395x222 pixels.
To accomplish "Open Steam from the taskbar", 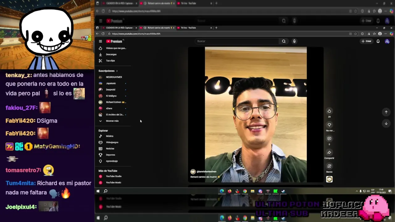I will [x=283, y=191].
